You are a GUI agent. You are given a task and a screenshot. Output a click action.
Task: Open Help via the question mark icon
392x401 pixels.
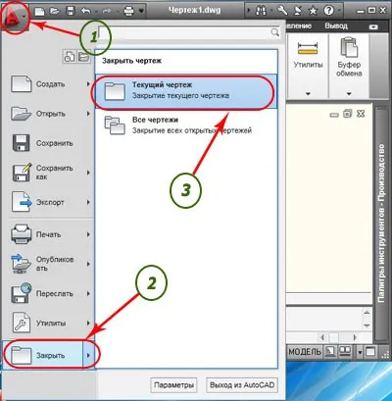click(x=328, y=11)
